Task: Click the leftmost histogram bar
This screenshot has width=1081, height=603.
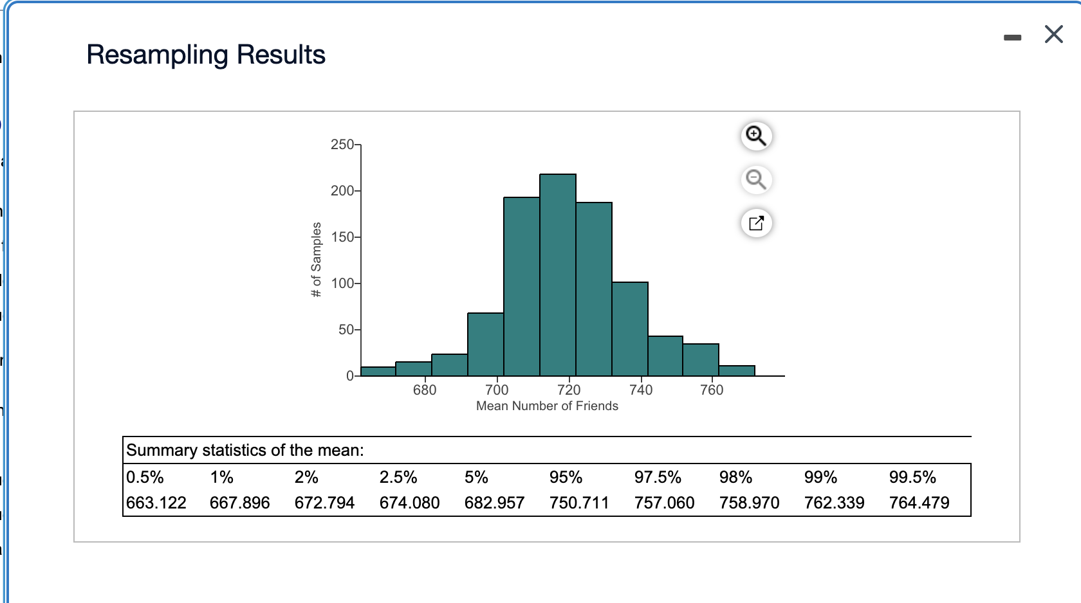Action: [x=378, y=371]
